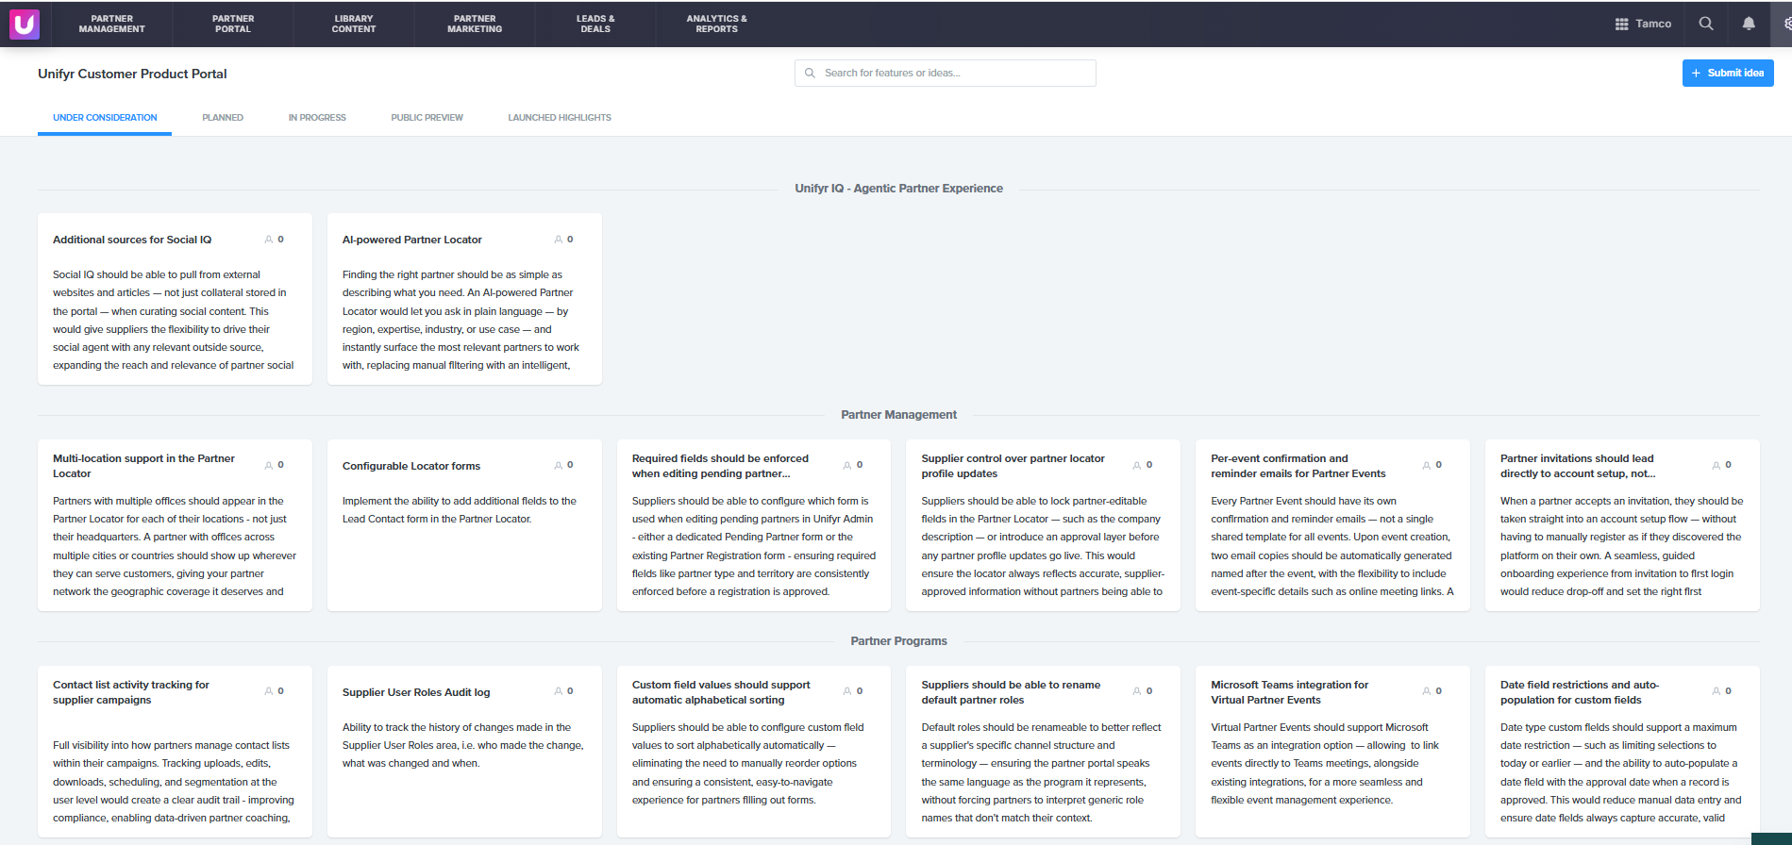The height and width of the screenshot is (845, 1792).
Task: Click the Submit idea button
Action: click(1728, 73)
